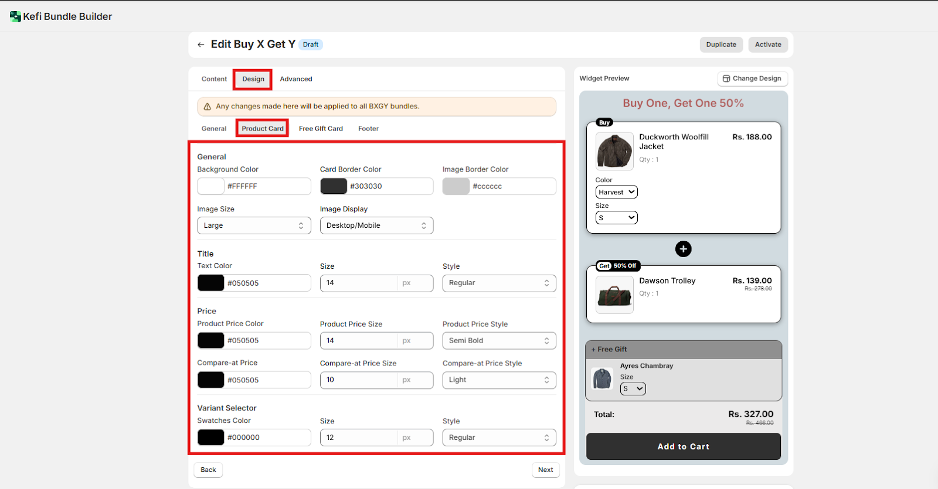Click the Kefi Bundle Builder logo icon
Viewport: 938px width, 489px height.
(x=15, y=16)
